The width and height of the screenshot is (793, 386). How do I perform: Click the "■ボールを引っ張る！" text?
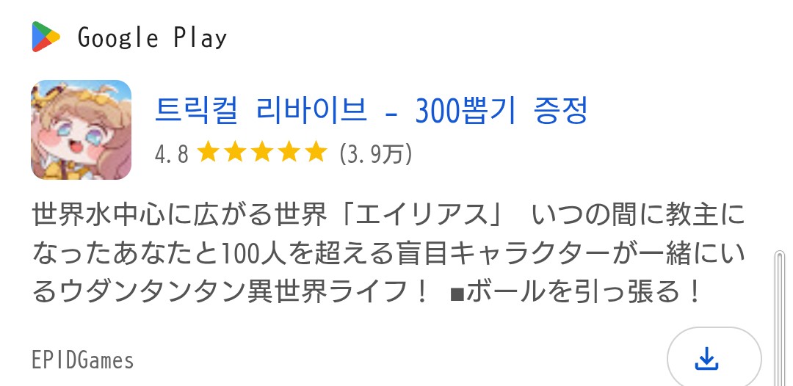click(x=573, y=294)
